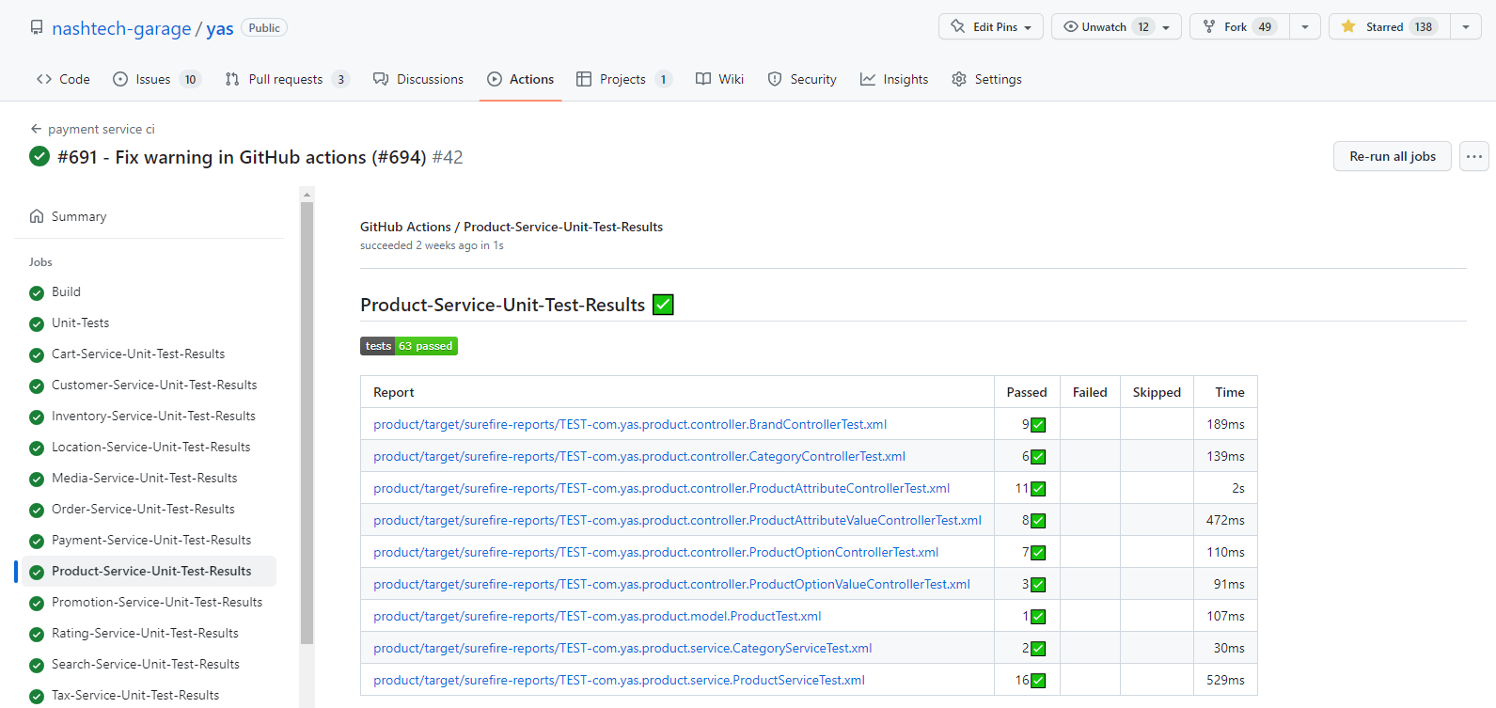Switch to the Pull requests tab

coord(287,79)
